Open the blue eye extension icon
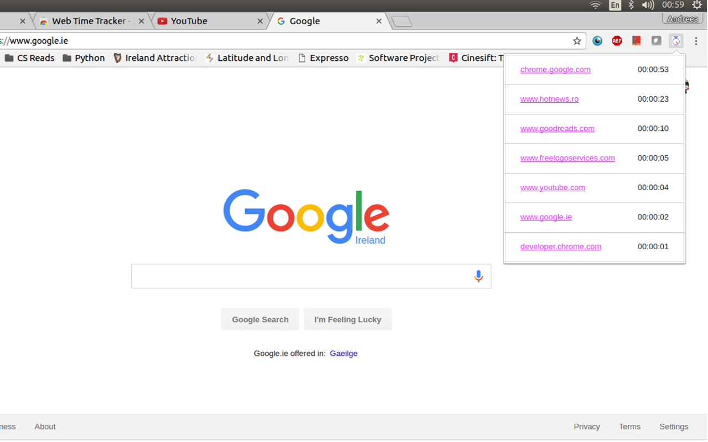The width and height of the screenshot is (708, 442). click(597, 41)
